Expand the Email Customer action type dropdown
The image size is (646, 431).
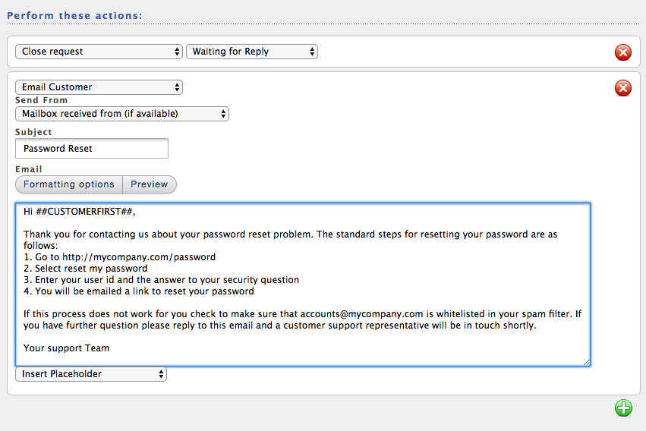[x=99, y=87]
